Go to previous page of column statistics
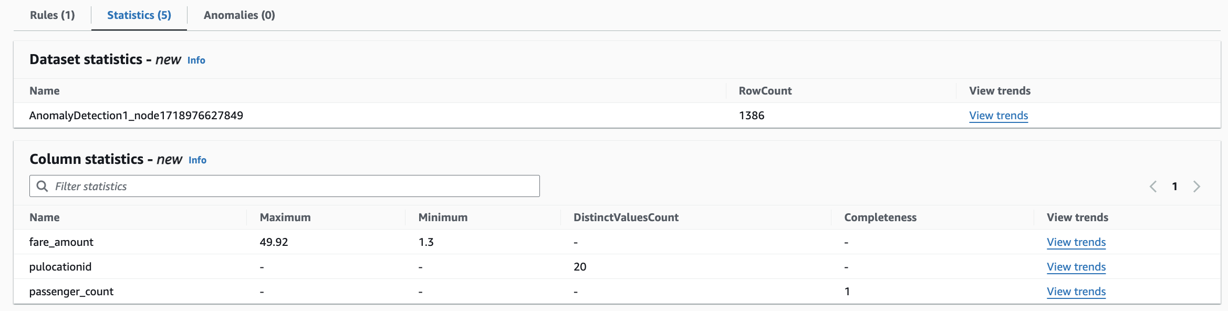Viewport: 1228px width, 311px height. click(1153, 186)
